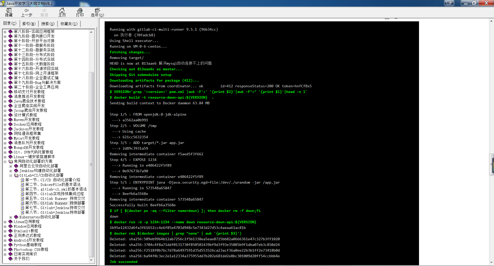Select 第十九阶段-Bug与解决方案 in the tree
This screenshot has height=266, width=494.
coord(37,83)
